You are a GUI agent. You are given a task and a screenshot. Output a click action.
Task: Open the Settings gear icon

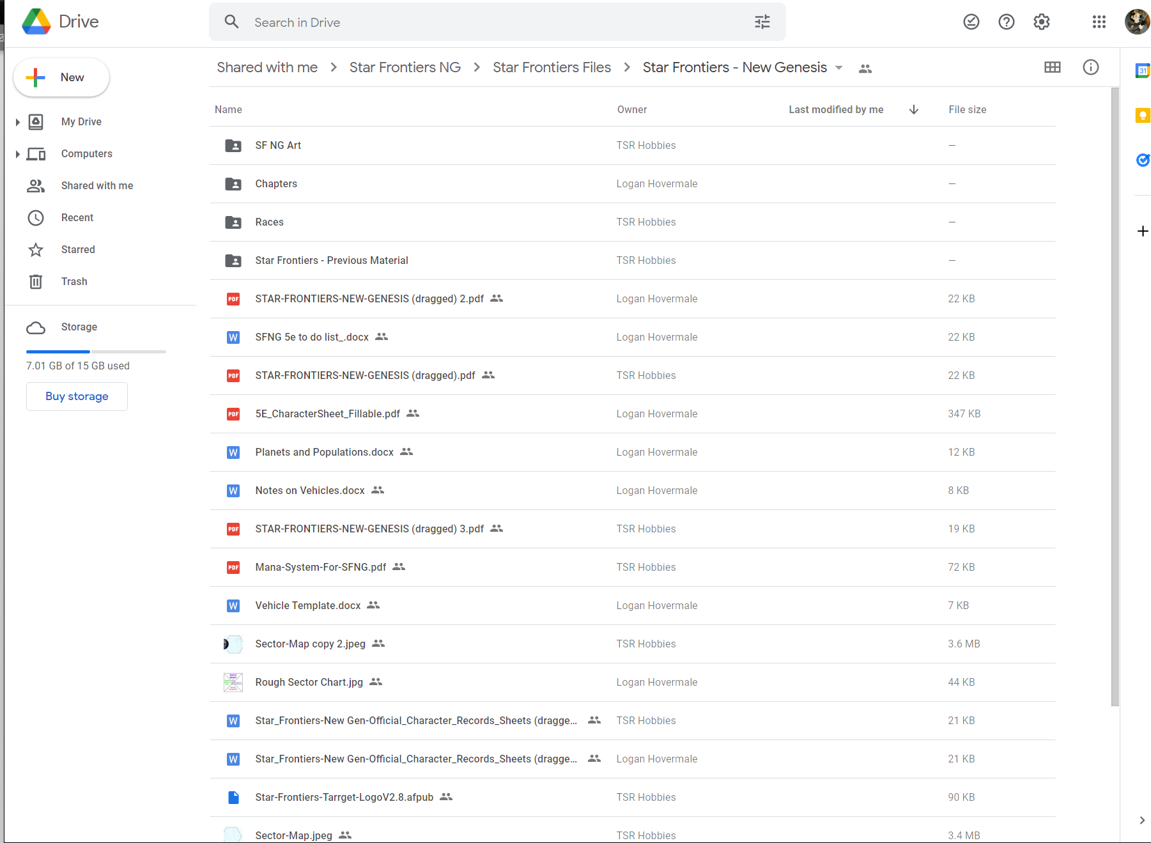coord(1041,22)
